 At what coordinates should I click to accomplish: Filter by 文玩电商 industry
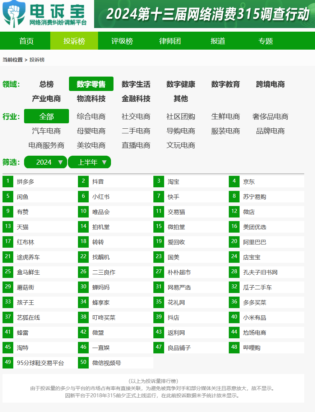pyautogui.click(x=181, y=145)
